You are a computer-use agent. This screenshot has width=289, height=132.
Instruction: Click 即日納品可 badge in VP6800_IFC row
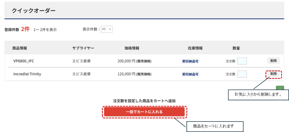tap(191, 61)
